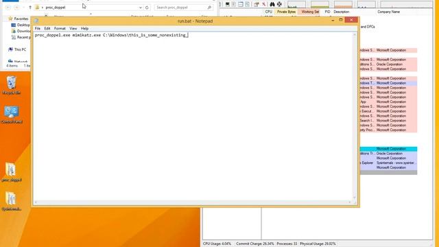This screenshot has width=439, height=247.
Task: Click the green commit mini graph in Process Explorer
Action: (x=320, y=4)
